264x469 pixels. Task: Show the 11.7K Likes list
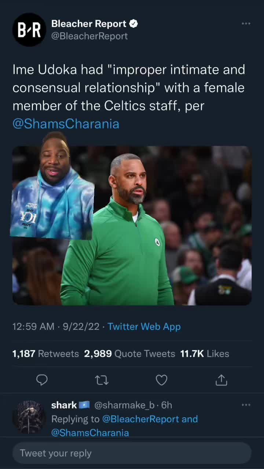pyautogui.click(x=205, y=354)
